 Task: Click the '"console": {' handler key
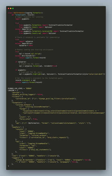click(21, 129)
